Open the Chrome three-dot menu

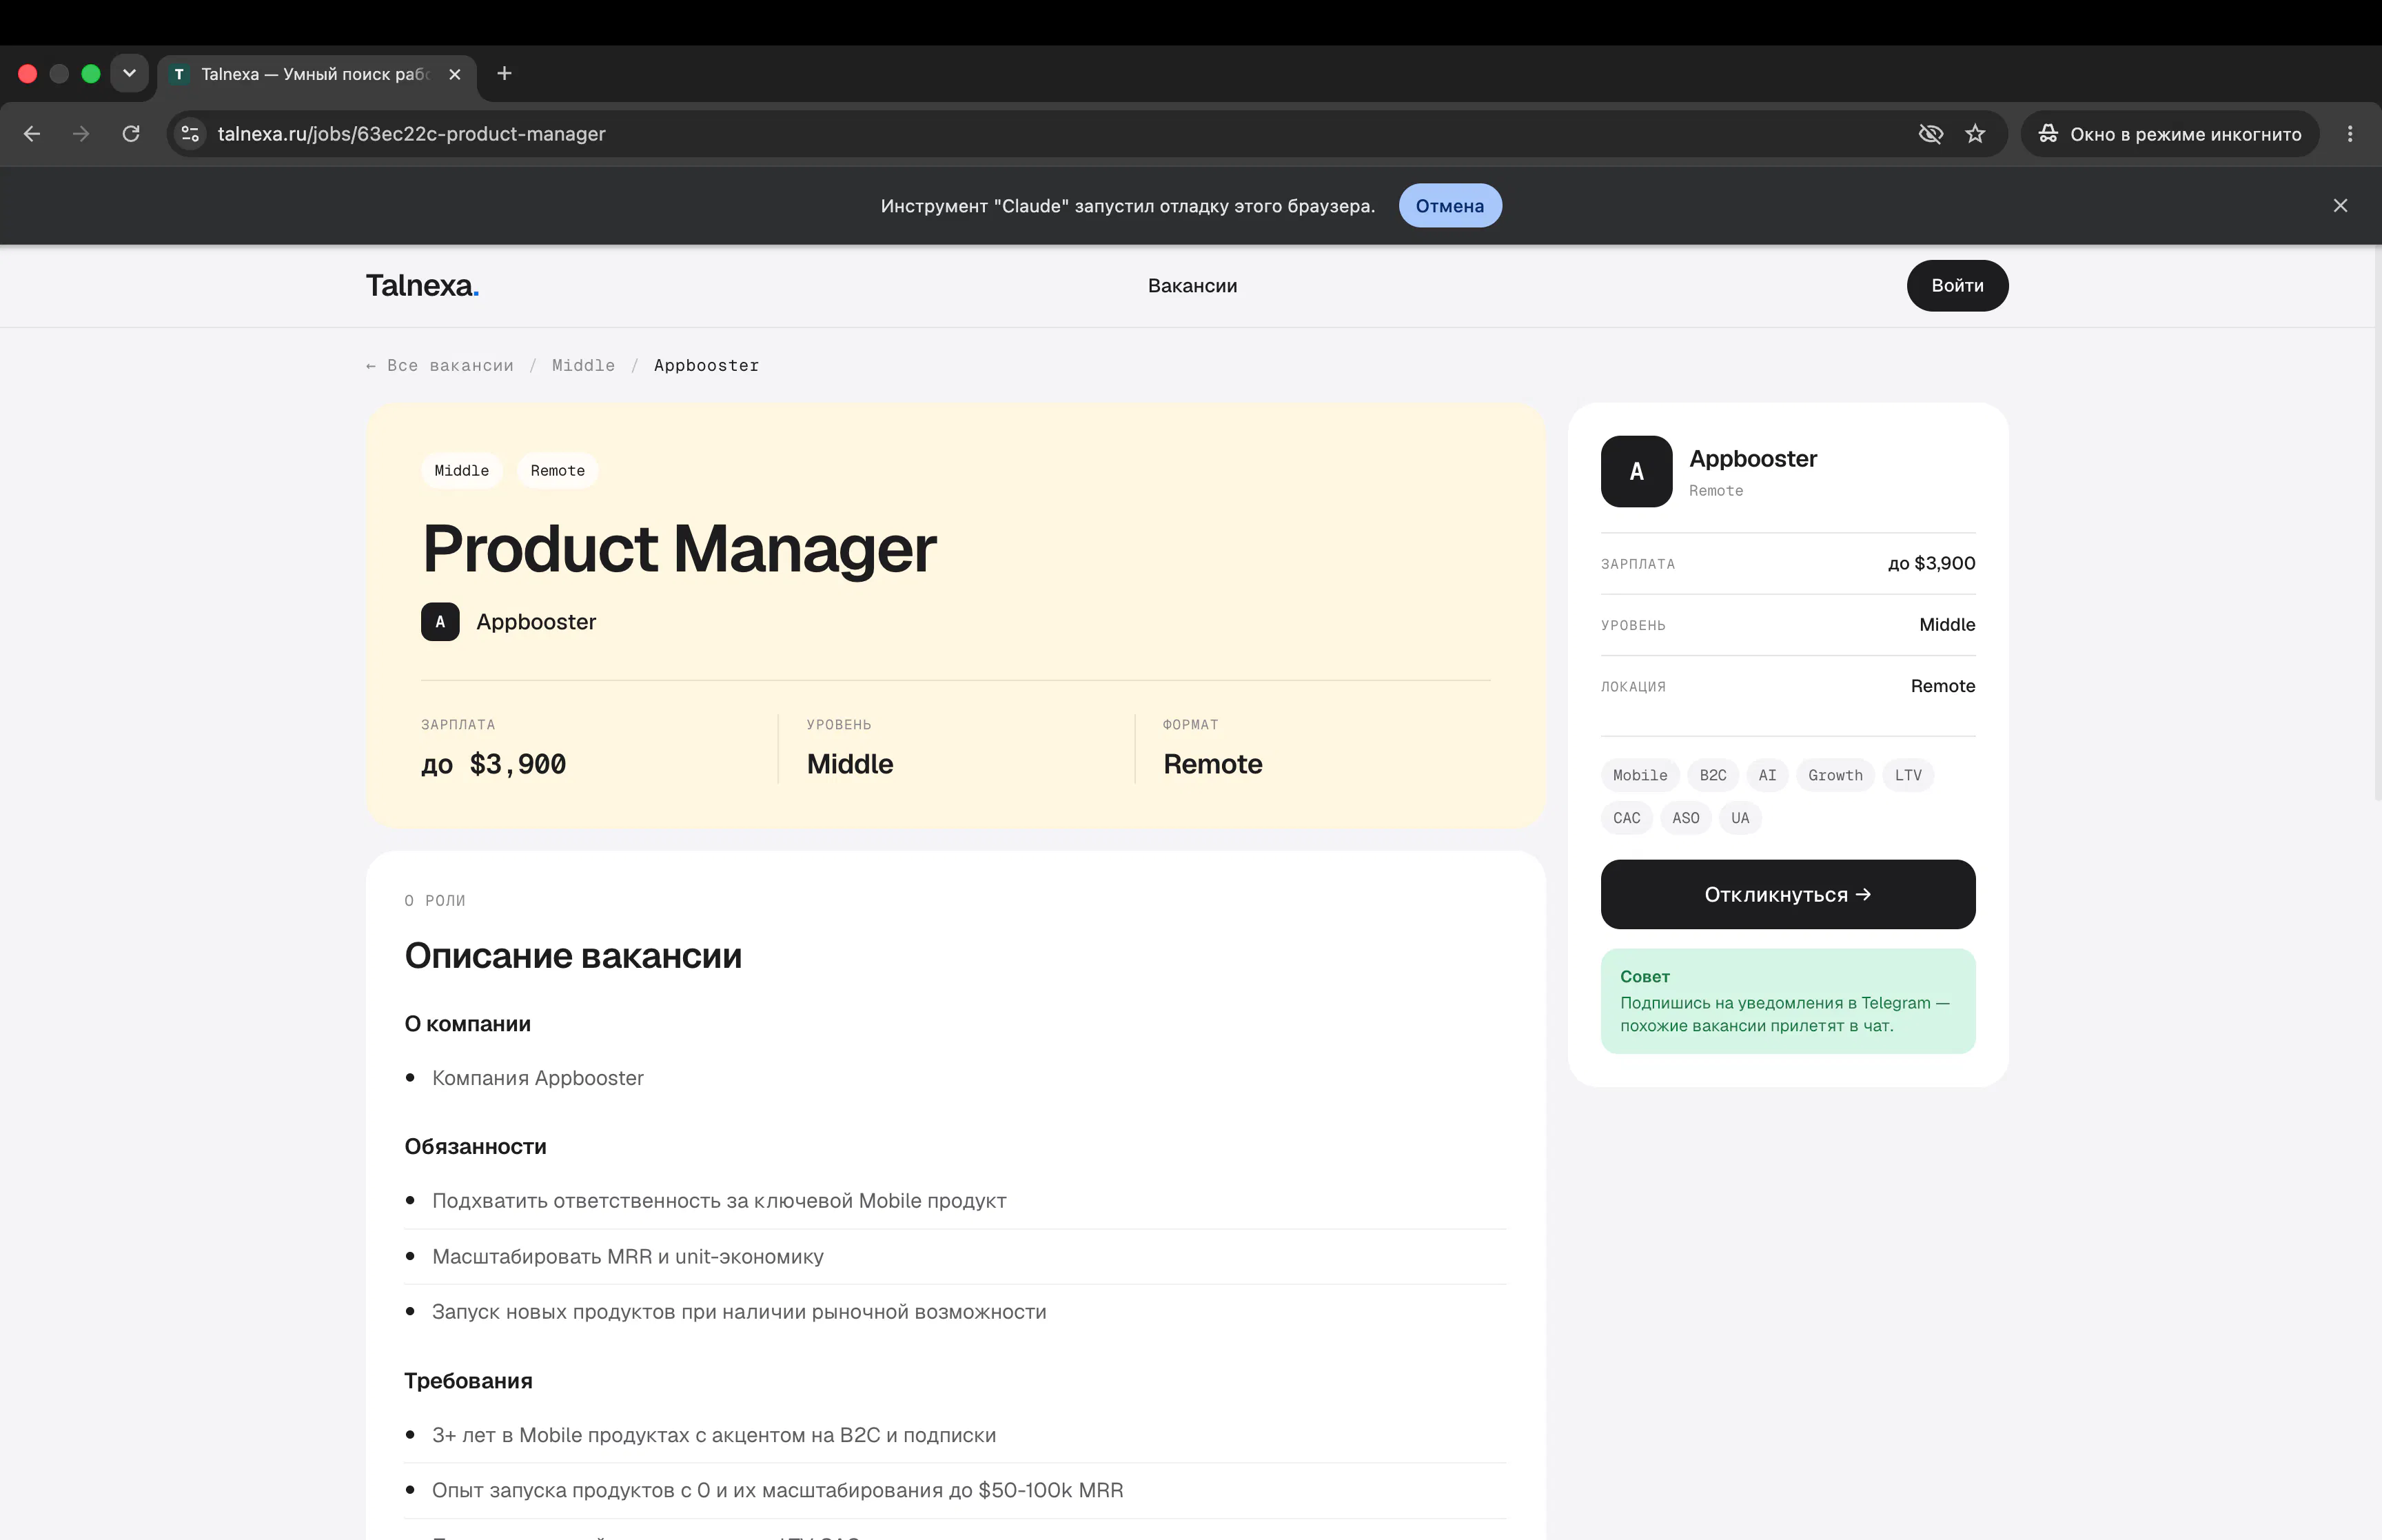pos(2350,134)
